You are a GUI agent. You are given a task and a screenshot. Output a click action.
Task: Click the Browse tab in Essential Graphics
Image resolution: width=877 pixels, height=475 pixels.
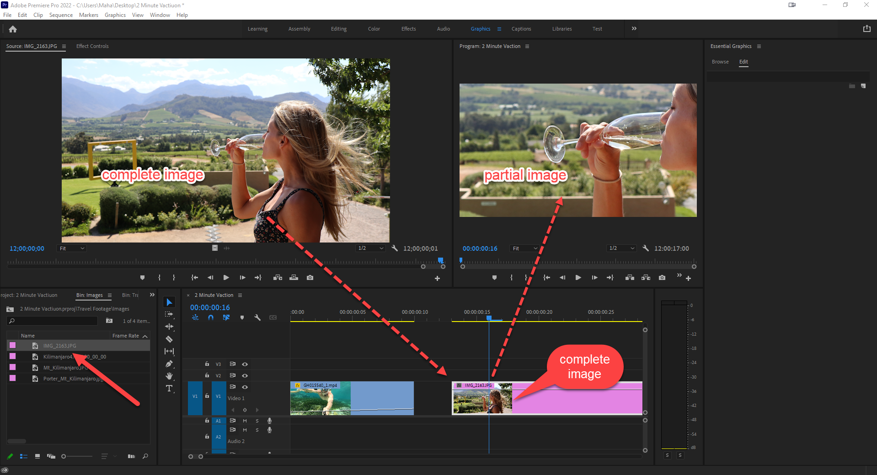pyautogui.click(x=720, y=62)
